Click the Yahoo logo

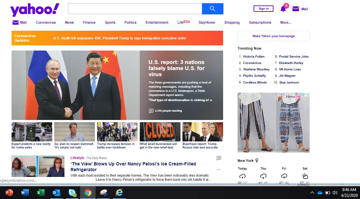35,10
